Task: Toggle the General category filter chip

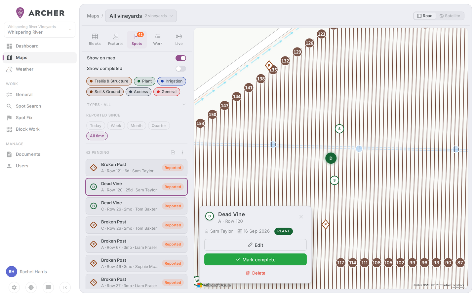Action: pyautogui.click(x=167, y=92)
